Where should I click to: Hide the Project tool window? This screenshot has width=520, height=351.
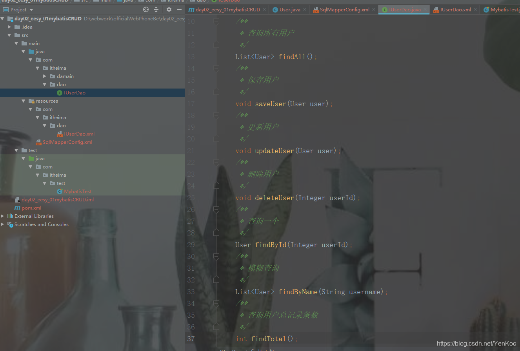(179, 9)
